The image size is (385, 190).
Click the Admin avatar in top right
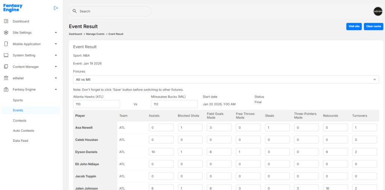(377, 12)
